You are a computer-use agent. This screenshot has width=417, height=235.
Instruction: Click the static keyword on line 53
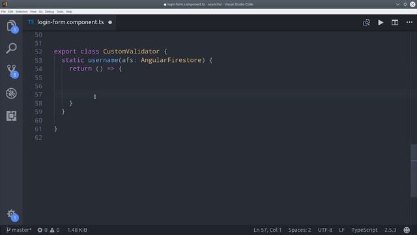point(72,60)
